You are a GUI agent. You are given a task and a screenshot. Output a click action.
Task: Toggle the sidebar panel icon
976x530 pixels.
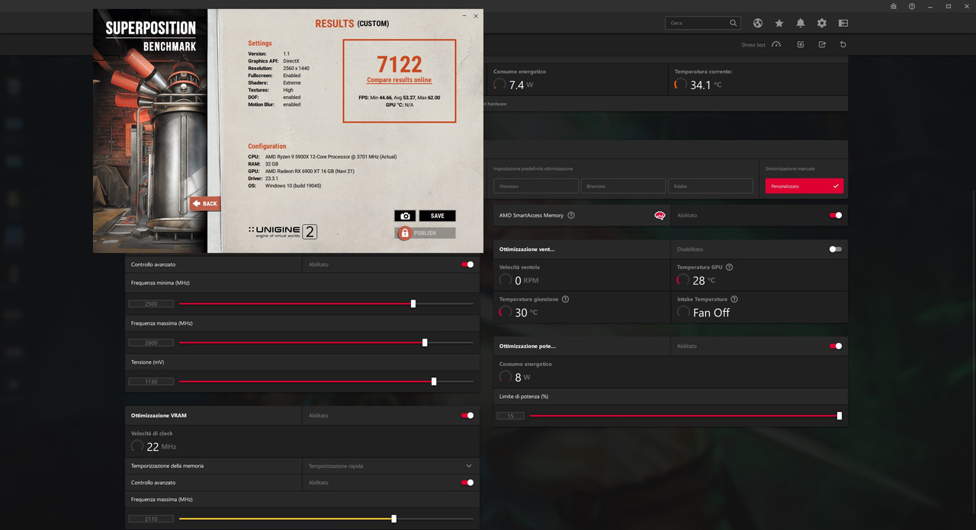(843, 23)
